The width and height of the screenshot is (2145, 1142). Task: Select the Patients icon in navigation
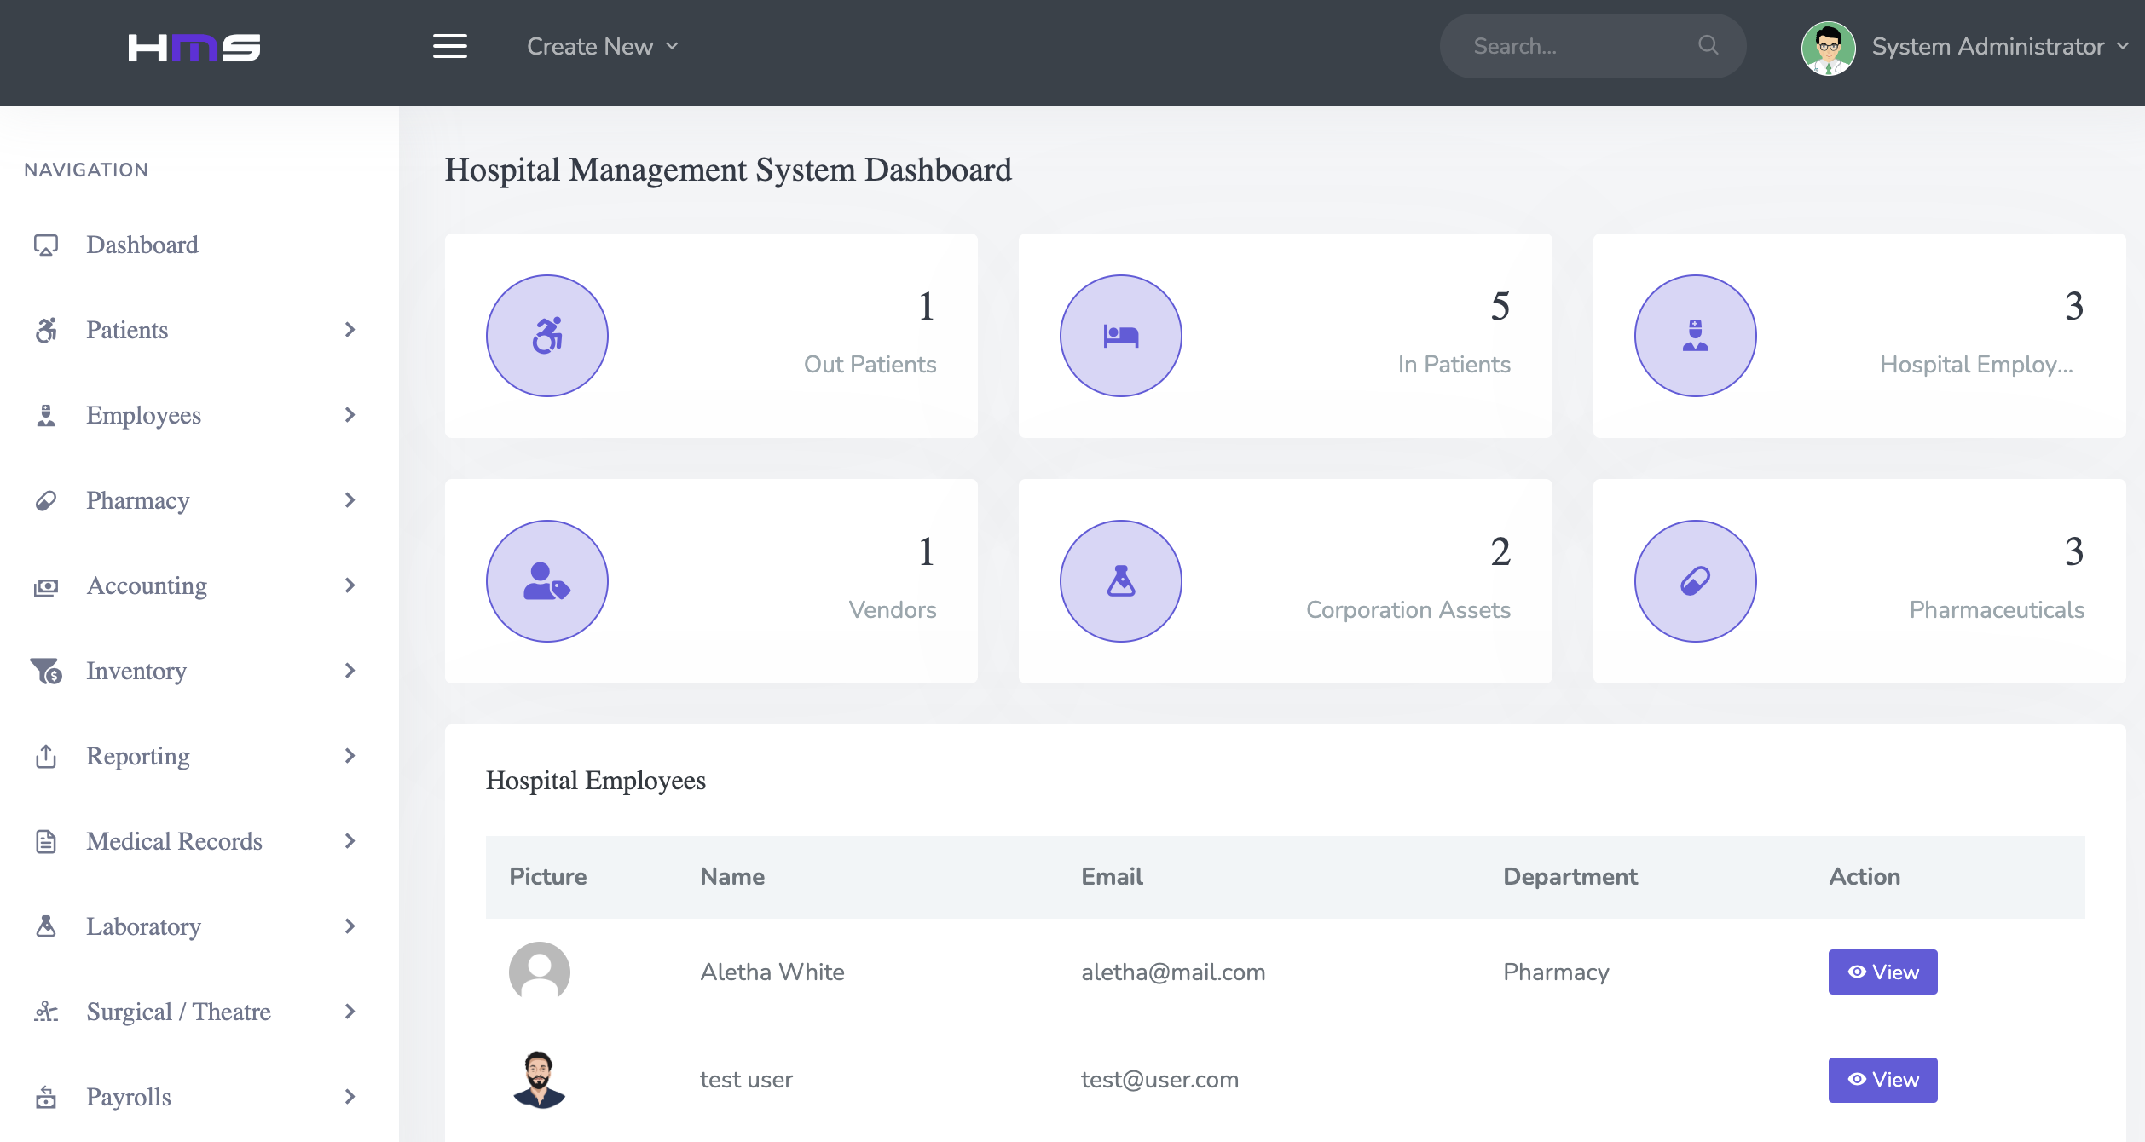(x=47, y=330)
